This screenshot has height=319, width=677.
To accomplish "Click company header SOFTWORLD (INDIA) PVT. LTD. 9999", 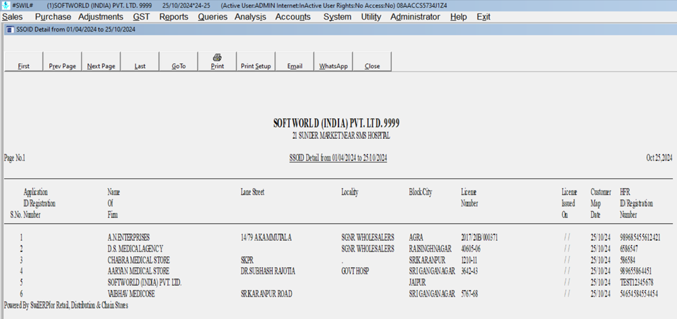I will [336, 123].
